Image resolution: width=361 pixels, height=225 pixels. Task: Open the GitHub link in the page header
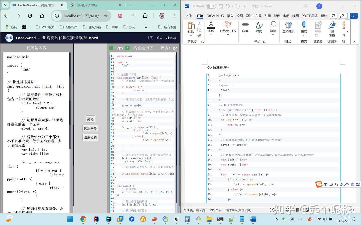point(171,38)
